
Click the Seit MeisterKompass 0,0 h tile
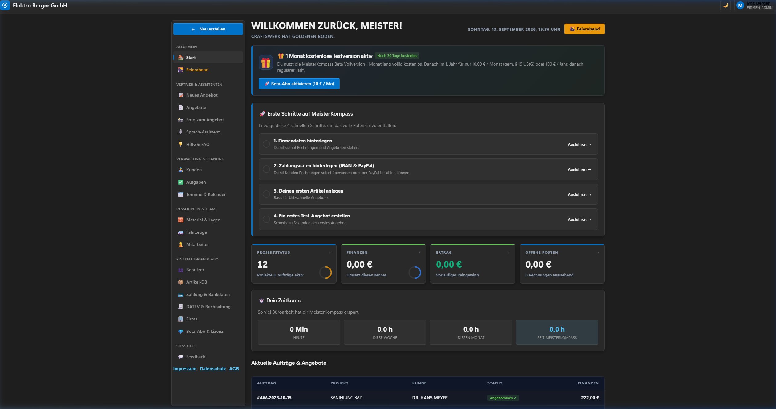click(x=557, y=332)
